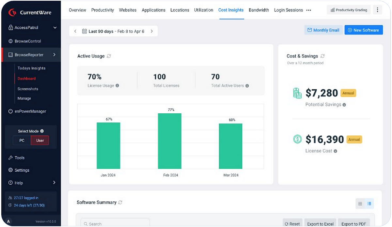Open the Overview tab
Image resolution: width=392 pixels, height=227 pixels.
tap(78, 10)
